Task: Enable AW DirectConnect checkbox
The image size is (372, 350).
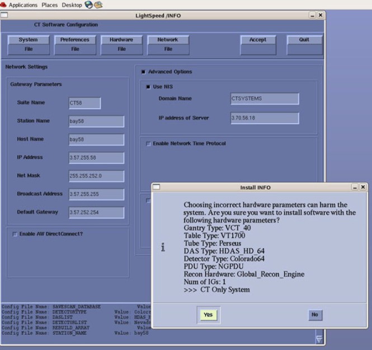Action: pyautogui.click(x=15, y=234)
